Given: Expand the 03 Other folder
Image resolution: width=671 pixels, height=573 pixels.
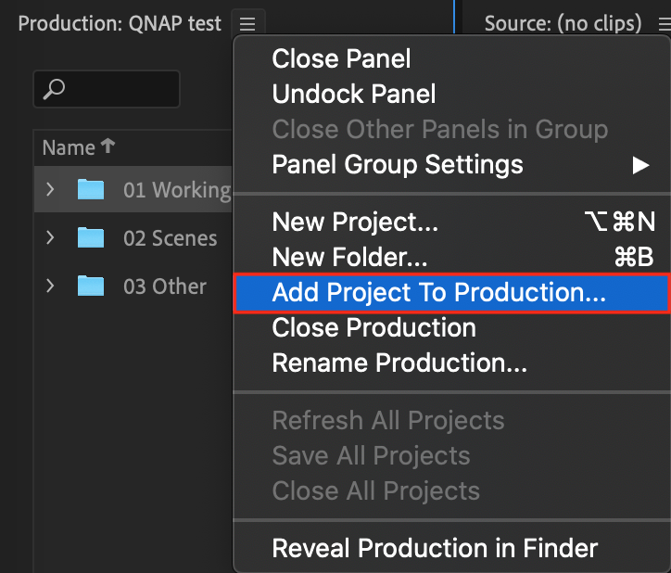Looking at the screenshot, I should (x=50, y=286).
